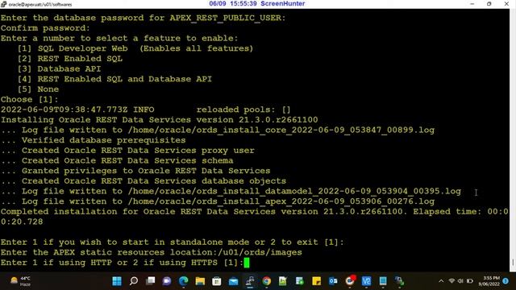Maximize the PuTTY terminal window
The width and height of the screenshot is (516, 290).
[x=489, y=4]
